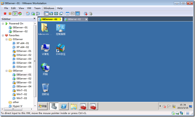Click the Replay recording toolbar icon
195x117 pixels.
pos(90,14)
